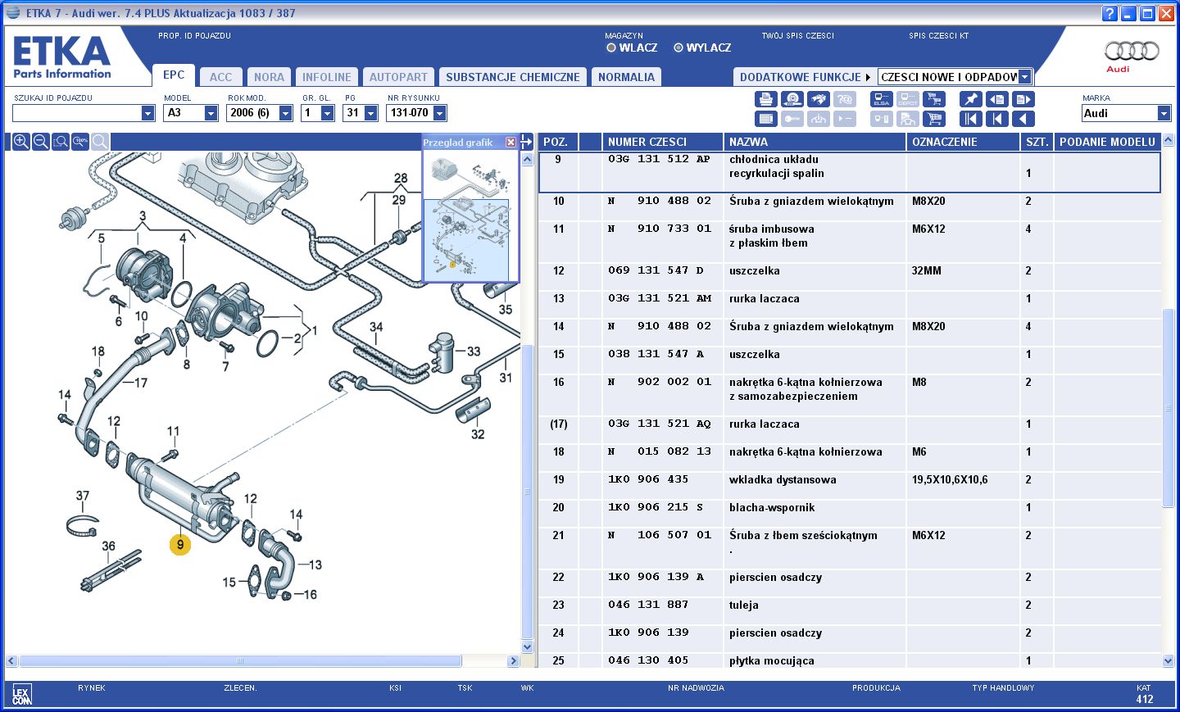
Task: Open the ROK MOD. 2006 dropdown
Action: coord(285,113)
